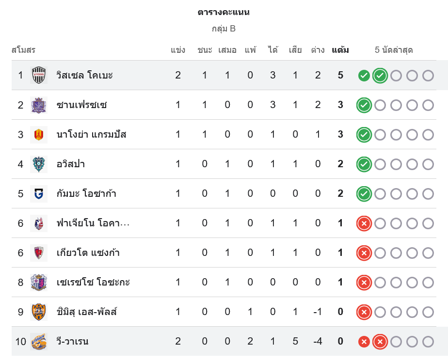
Task: Click the แต้ม points column header
Action: coord(340,50)
